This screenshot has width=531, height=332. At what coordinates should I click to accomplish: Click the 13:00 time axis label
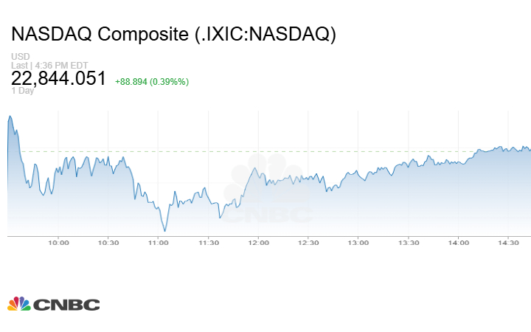358,243
